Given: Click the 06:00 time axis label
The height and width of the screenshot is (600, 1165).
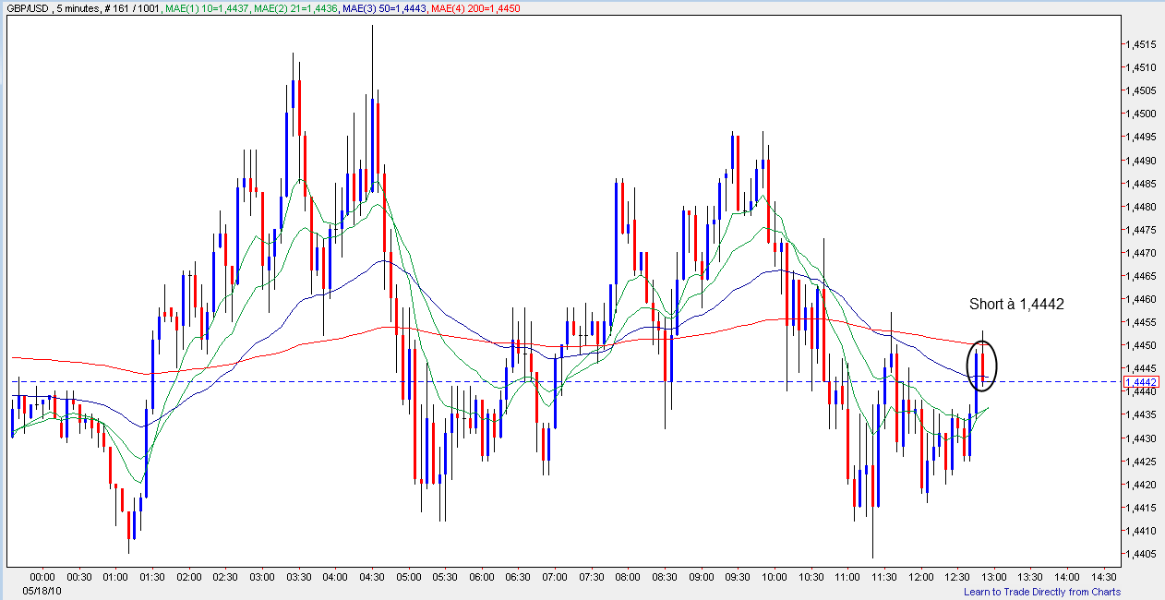Looking at the screenshot, I should 481,577.
